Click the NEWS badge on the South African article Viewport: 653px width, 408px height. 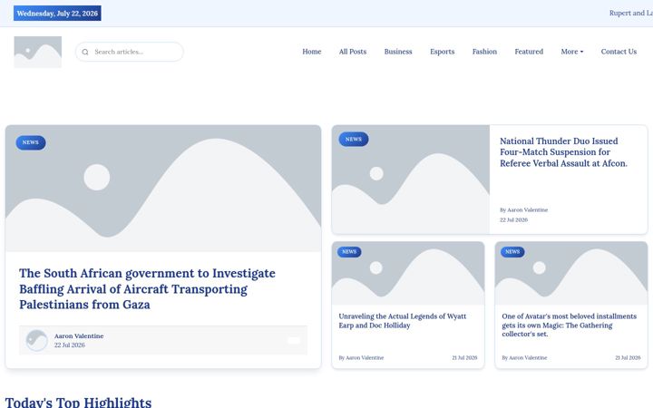pyautogui.click(x=31, y=142)
